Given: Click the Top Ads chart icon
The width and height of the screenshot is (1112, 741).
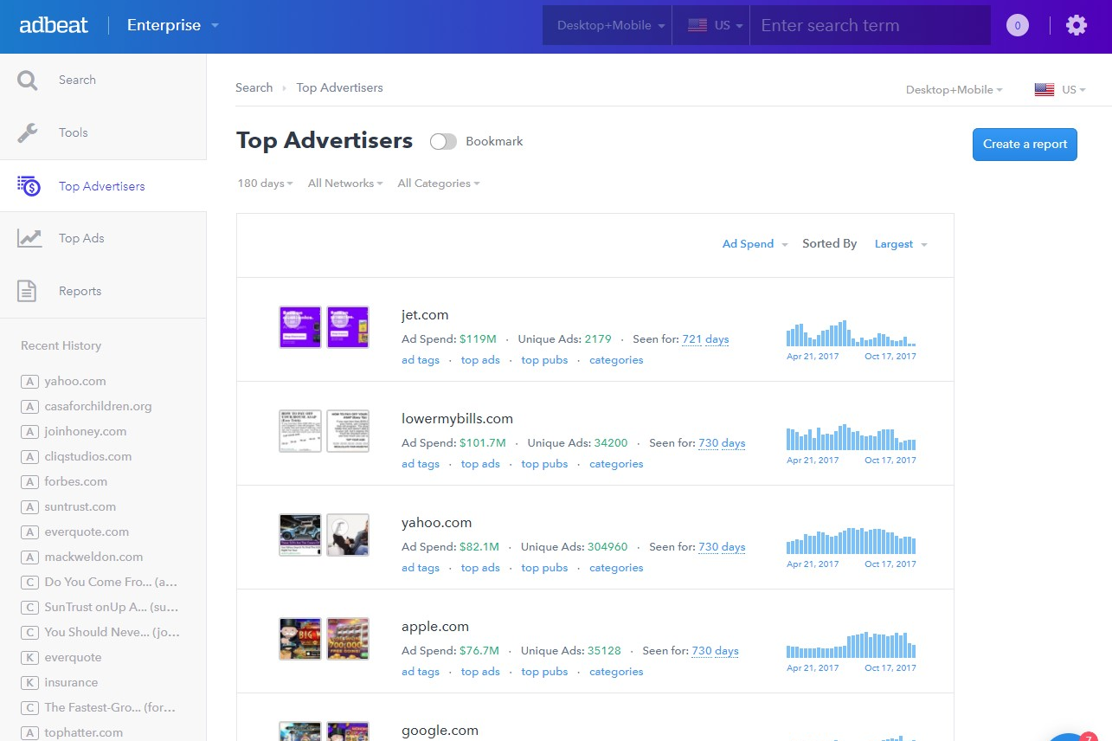Looking at the screenshot, I should pos(29,238).
